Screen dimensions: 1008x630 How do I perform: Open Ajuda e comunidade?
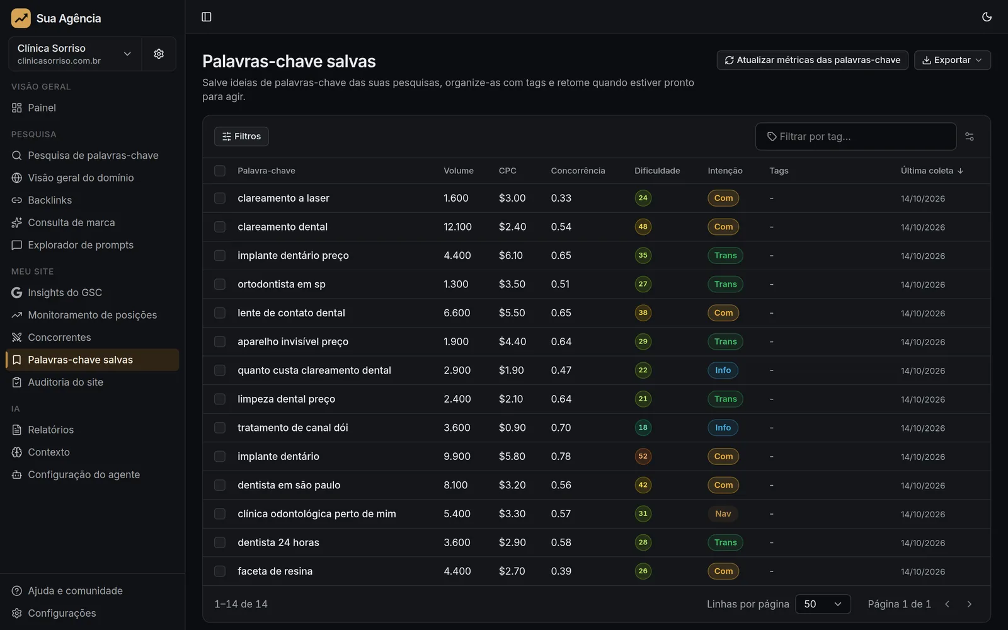[x=93, y=591]
